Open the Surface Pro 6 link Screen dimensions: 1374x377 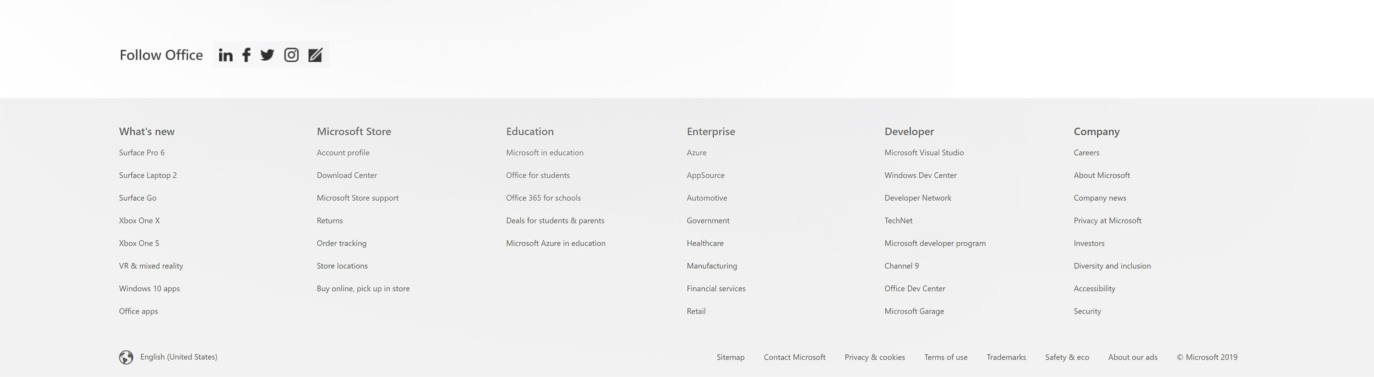142,152
